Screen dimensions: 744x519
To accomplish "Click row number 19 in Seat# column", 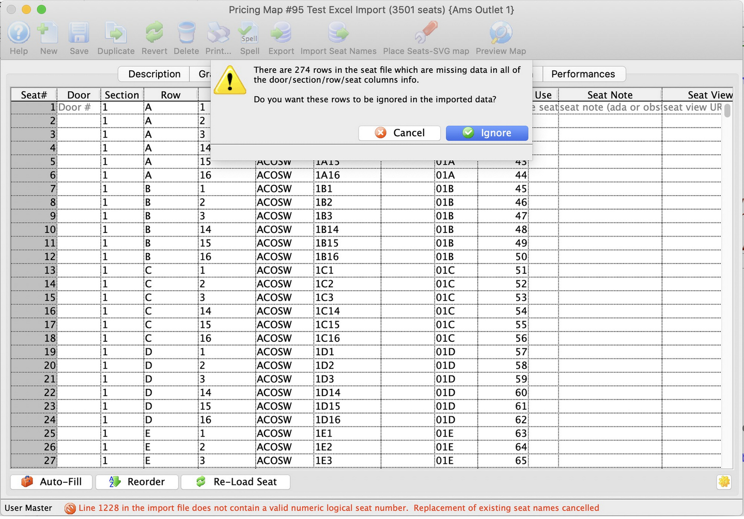I will click(x=34, y=352).
